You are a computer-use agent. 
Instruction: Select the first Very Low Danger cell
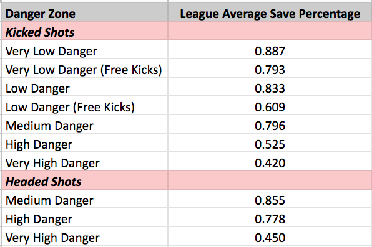coord(85,49)
